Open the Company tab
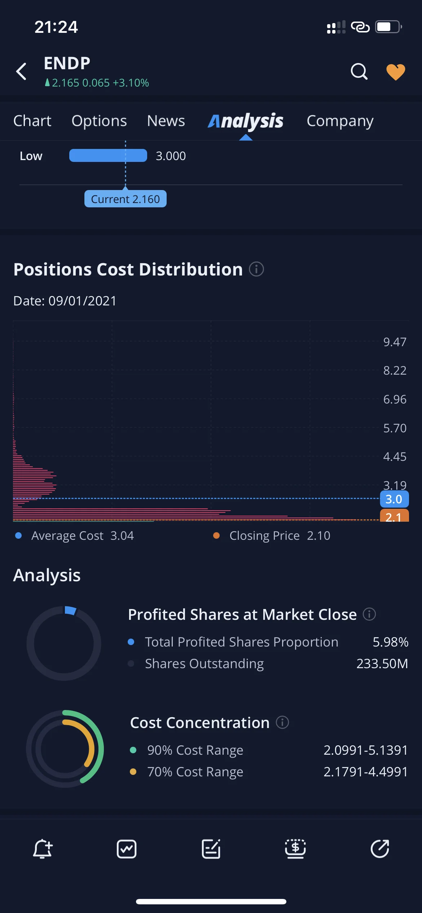The height and width of the screenshot is (913, 422). click(340, 121)
